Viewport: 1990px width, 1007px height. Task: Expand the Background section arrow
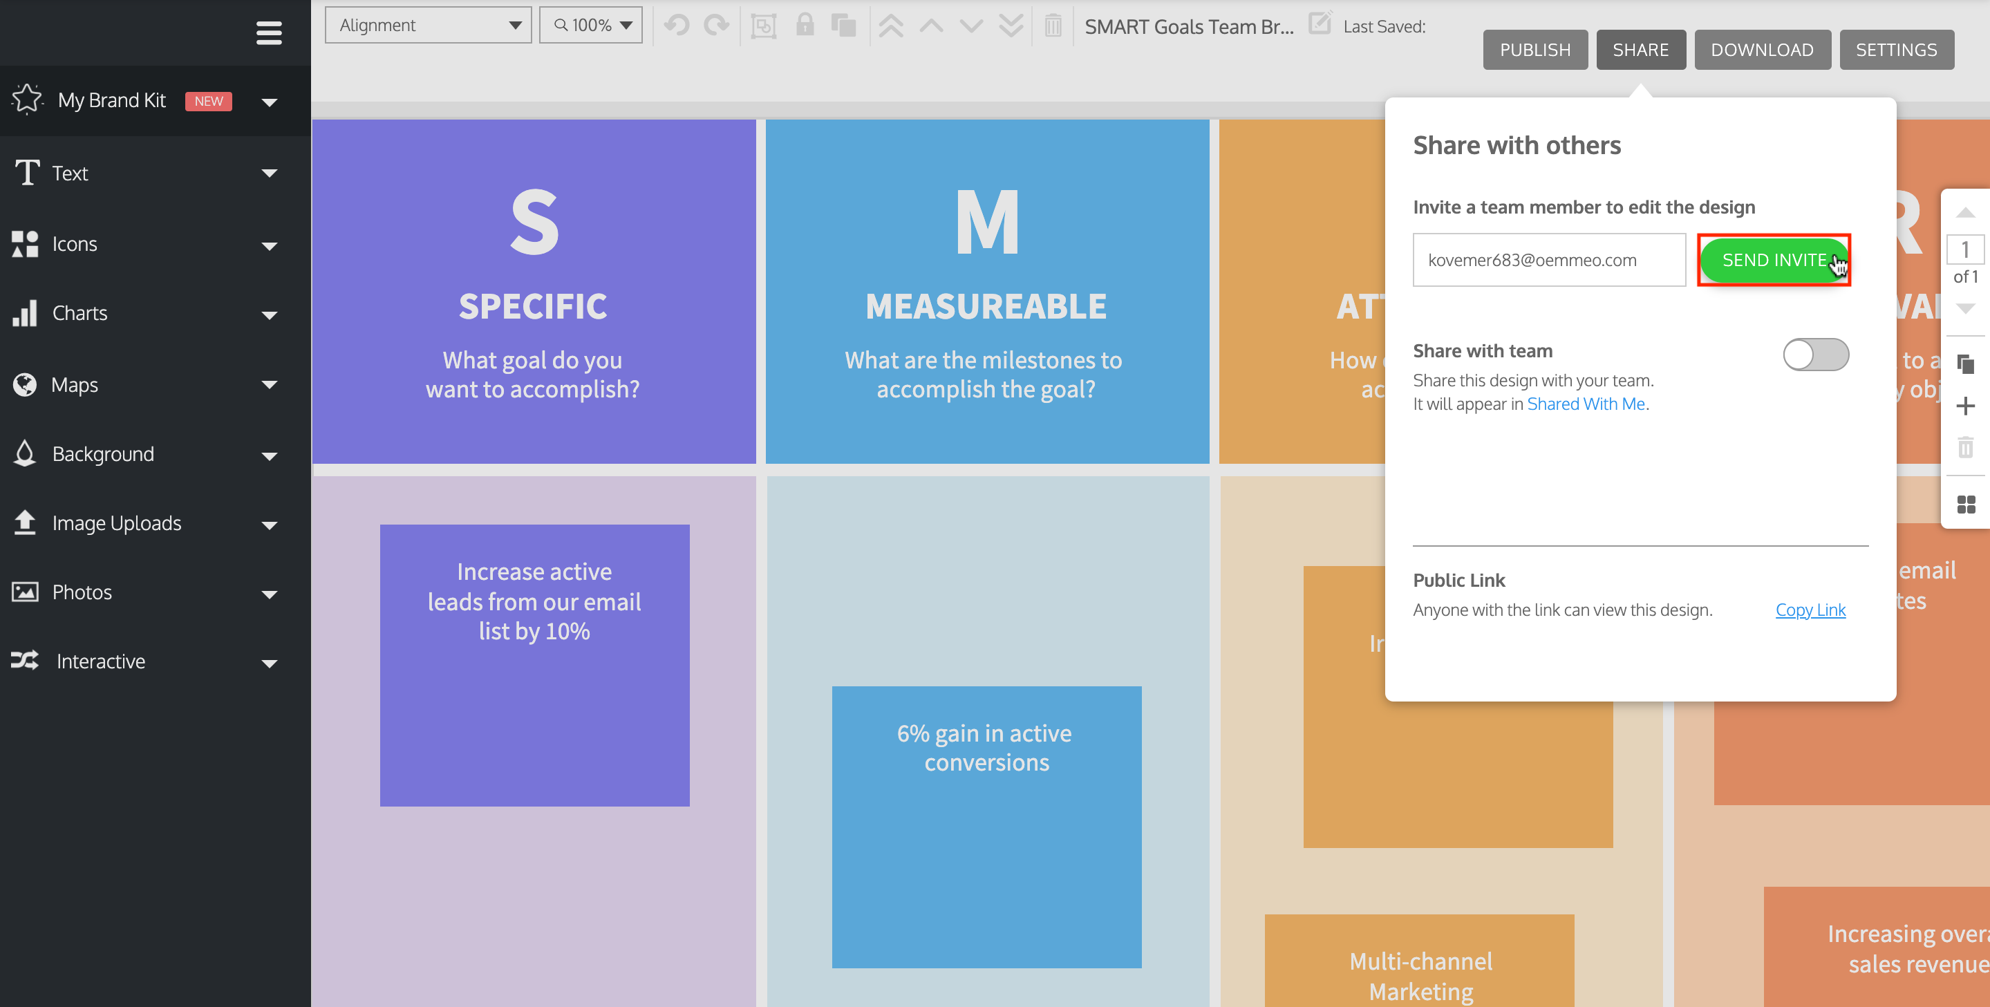[x=270, y=455]
